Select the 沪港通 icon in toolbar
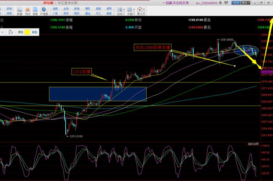Viewport: 273px width, 181px height. click(x=44, y=11)
